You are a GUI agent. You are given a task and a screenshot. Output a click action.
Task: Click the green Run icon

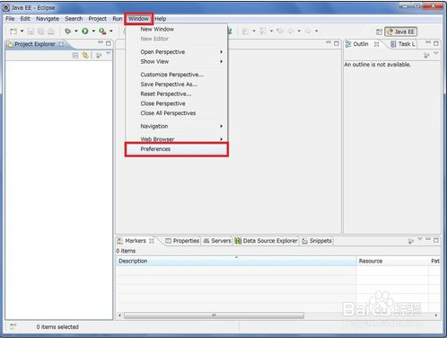coord(85,31)
